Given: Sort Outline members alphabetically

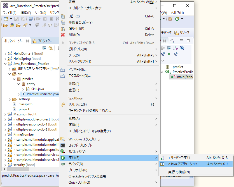Looking at the screenshot, I should 175,48.
